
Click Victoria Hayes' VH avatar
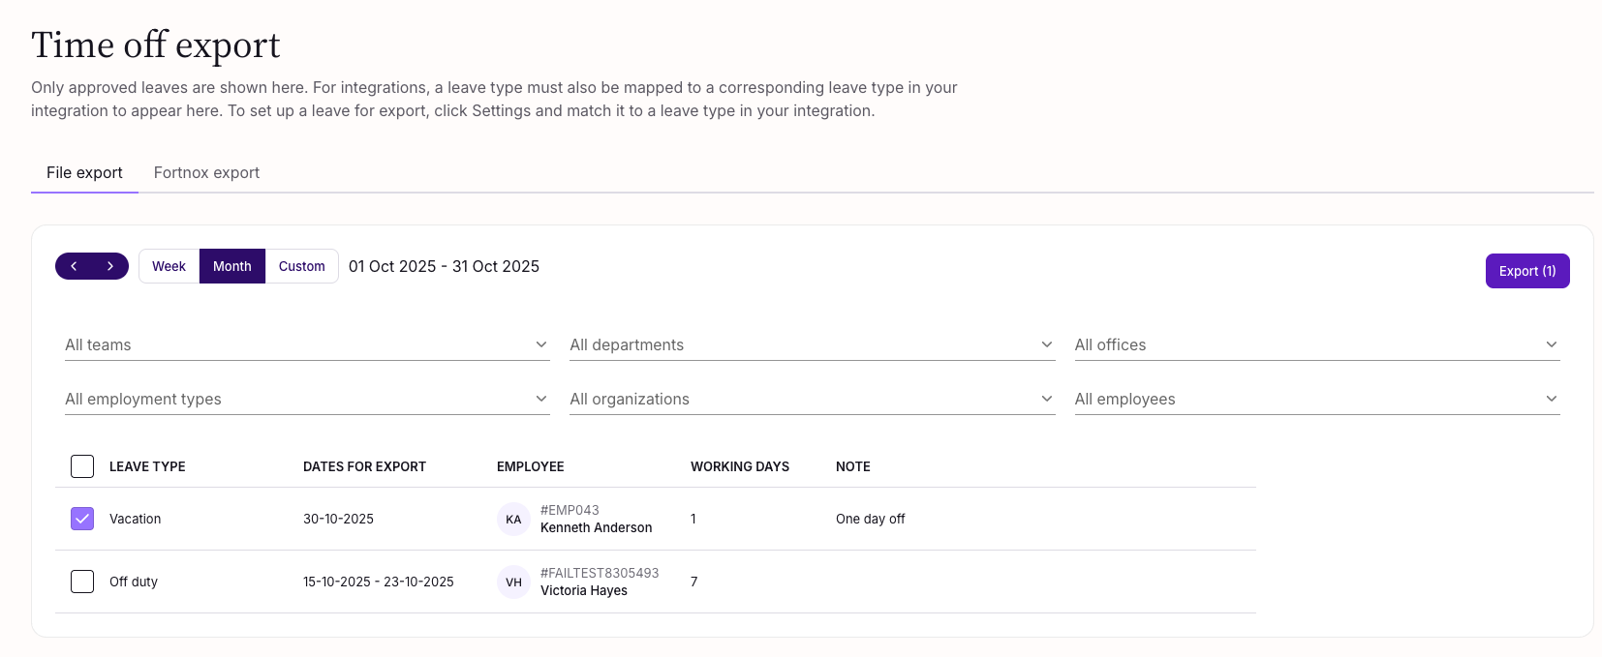(x=513, y=582)
